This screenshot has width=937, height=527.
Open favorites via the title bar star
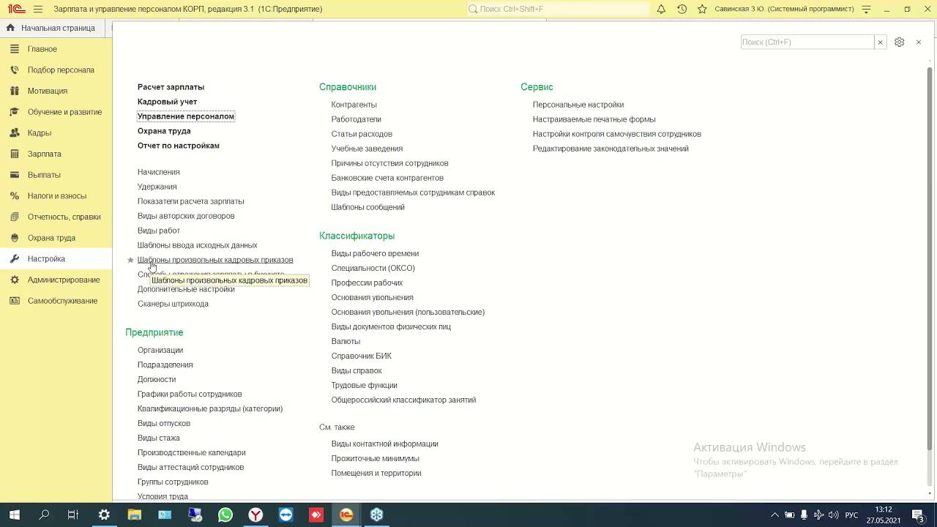702,9
